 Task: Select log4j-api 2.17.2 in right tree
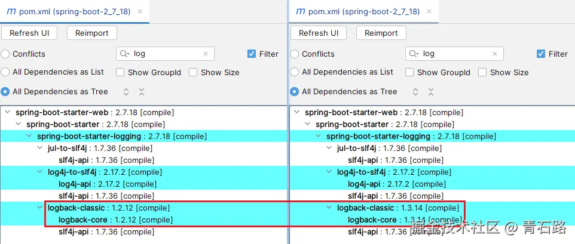click(x=397, y=184)
